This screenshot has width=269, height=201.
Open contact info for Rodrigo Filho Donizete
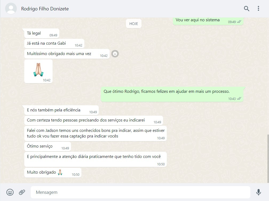[x=45, y=9]
